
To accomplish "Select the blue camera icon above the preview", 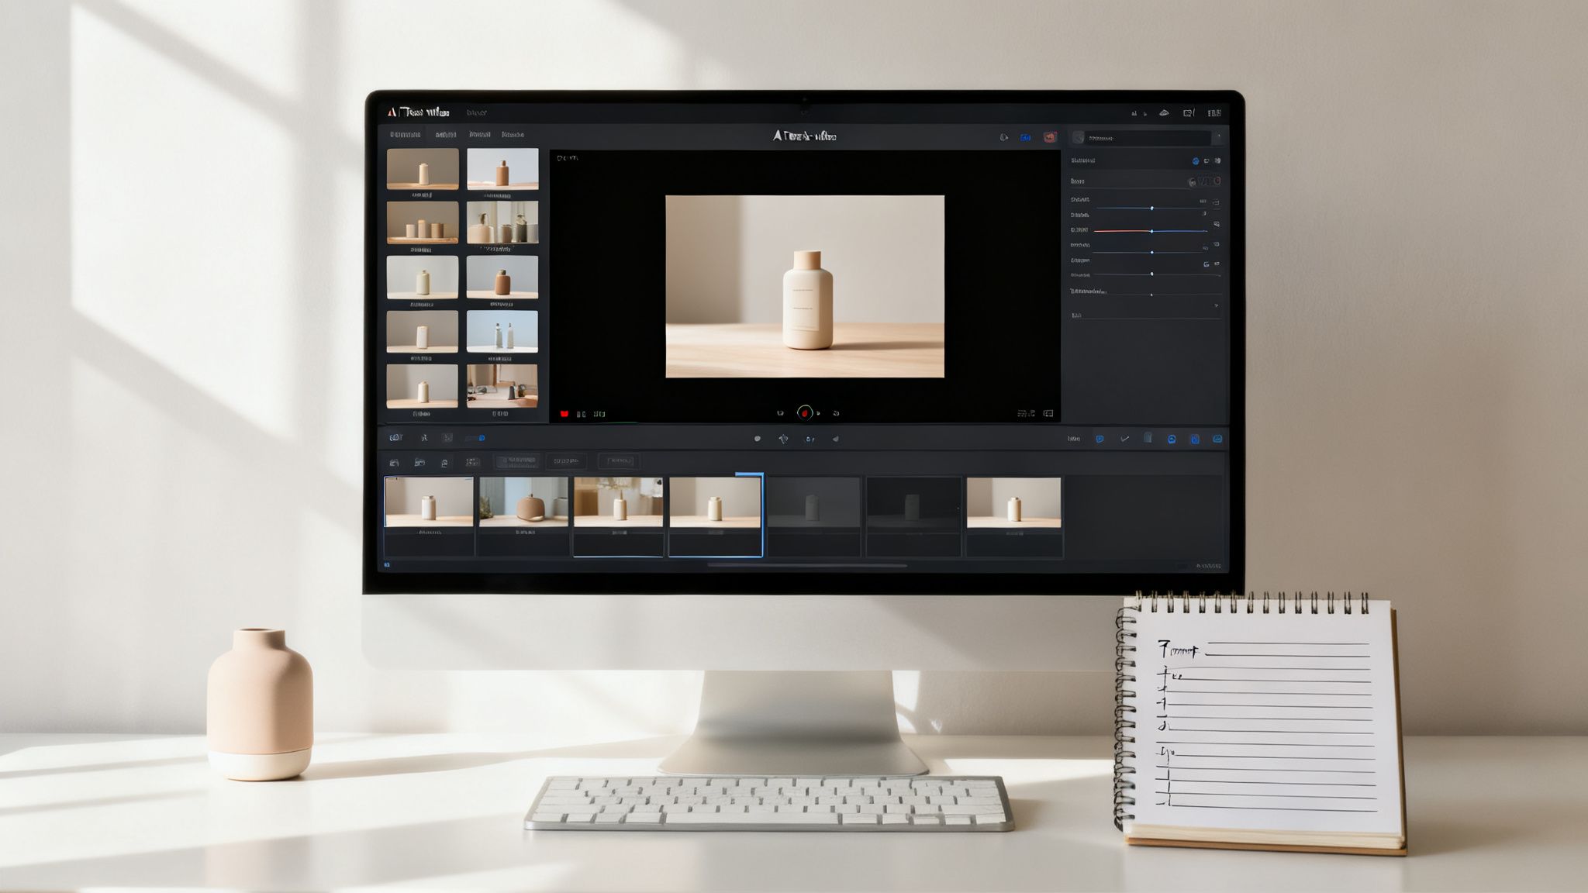I will (1025, 137).
